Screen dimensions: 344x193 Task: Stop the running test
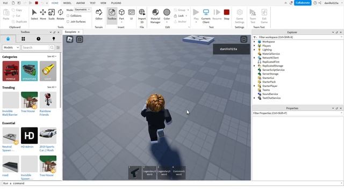pyautogui.click(x=227, y=14)
